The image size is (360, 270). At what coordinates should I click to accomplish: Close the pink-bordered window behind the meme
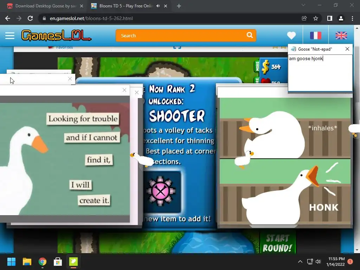137,92
